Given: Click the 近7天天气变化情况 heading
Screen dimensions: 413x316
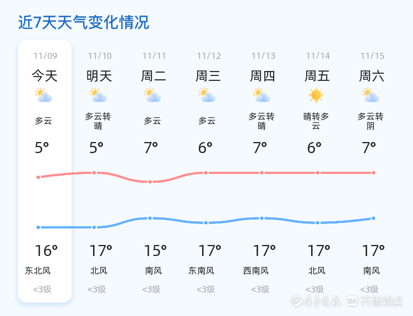Looking at the screenshot, I should click(x=84, y=23).
